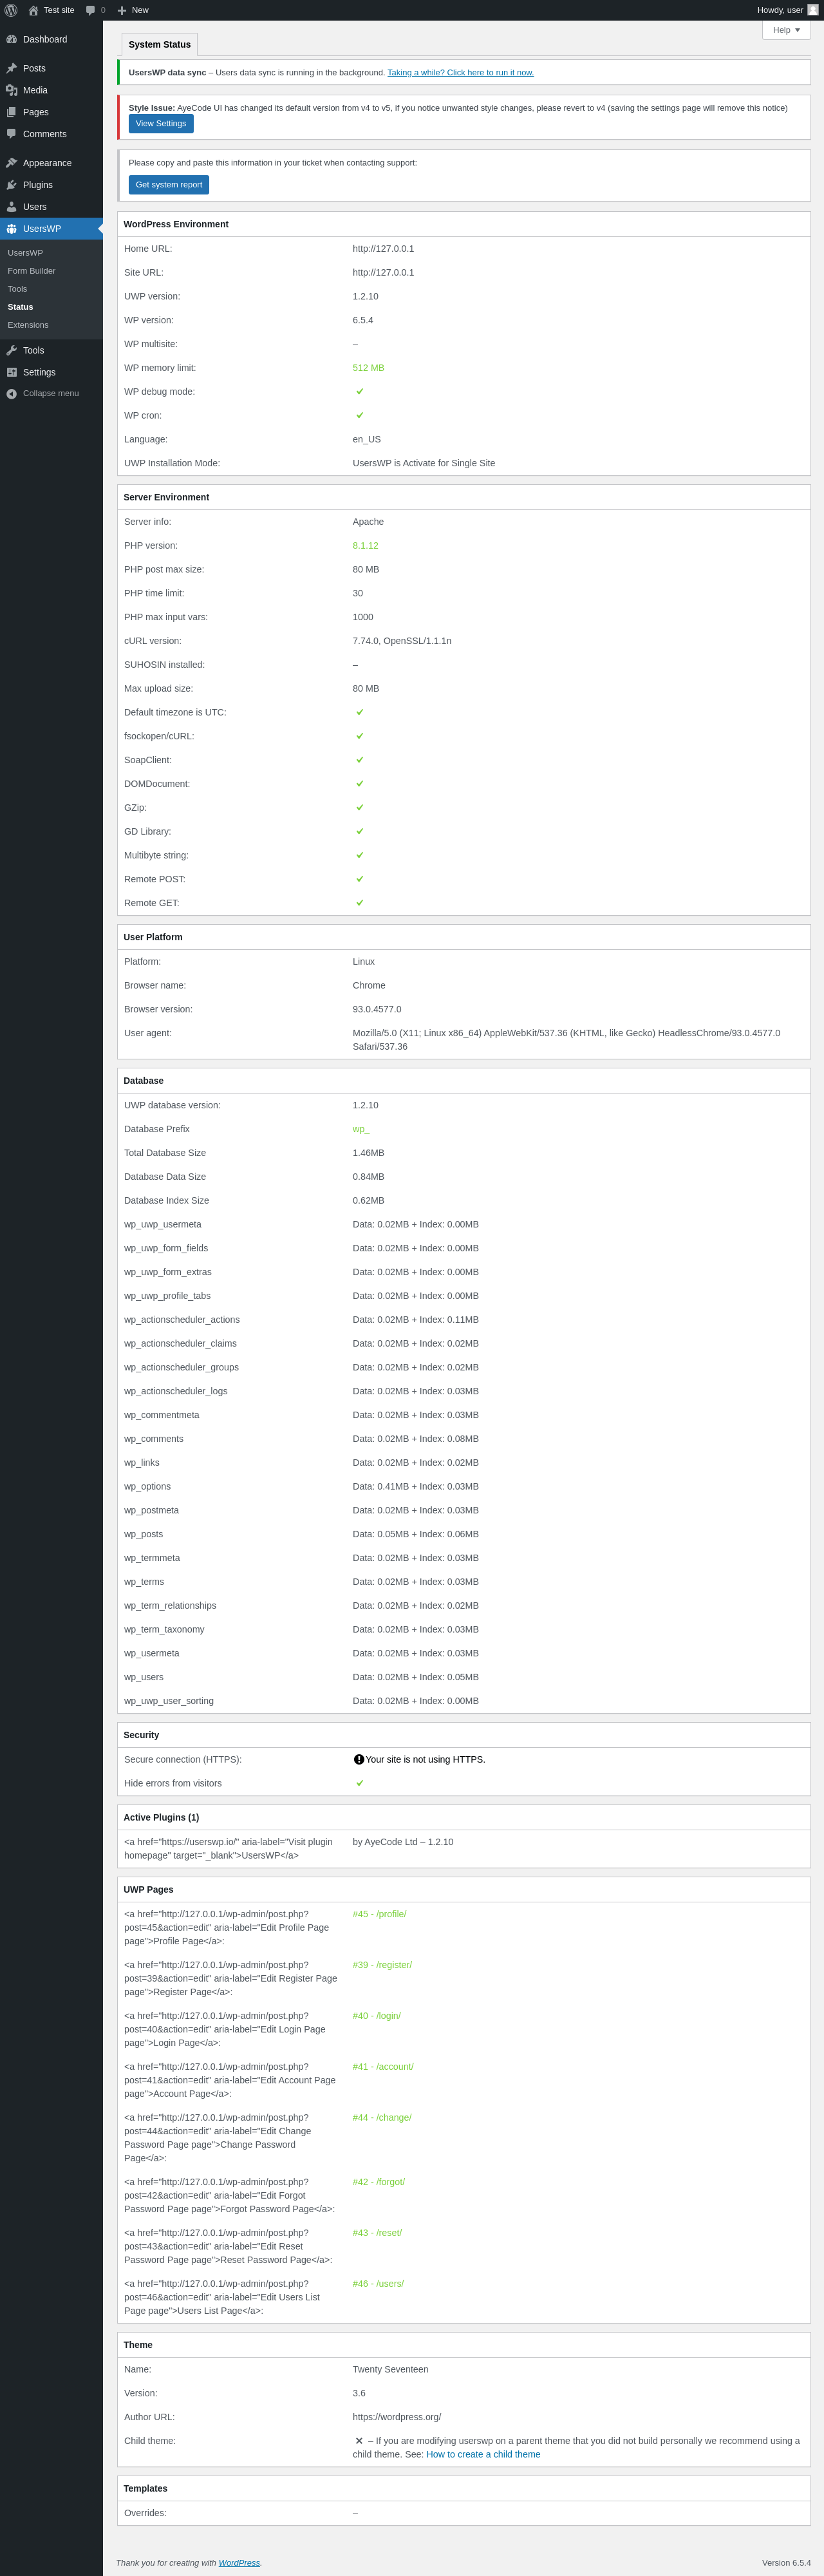The image size is (824, 2576).
Task: Click the run sync now link
Action: [x=460, y=73]
